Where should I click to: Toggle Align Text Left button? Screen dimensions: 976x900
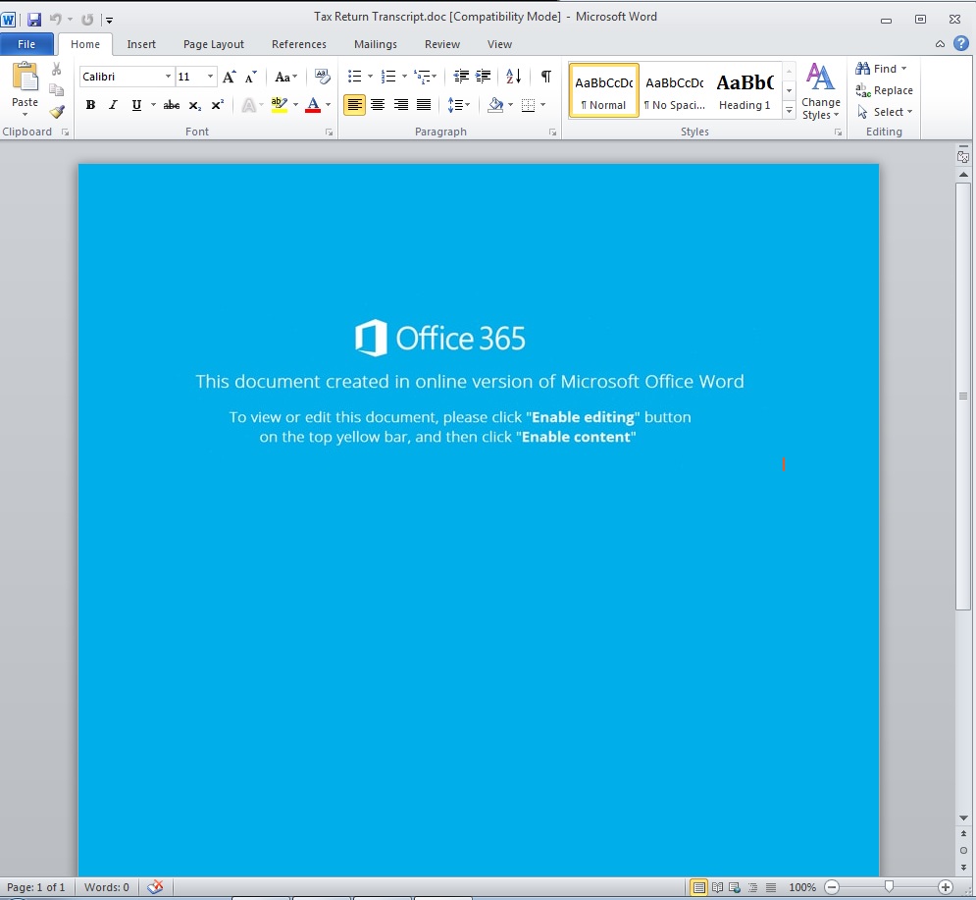click(x=355, y=105)
